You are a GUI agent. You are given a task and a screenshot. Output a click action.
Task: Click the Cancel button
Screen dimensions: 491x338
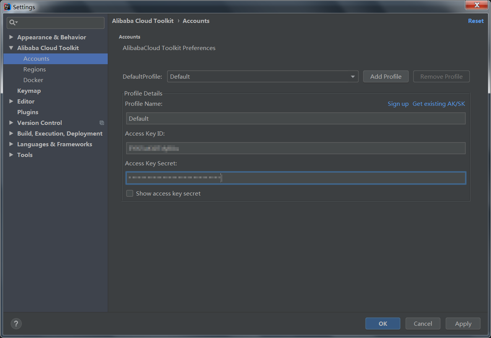click(423, 324)
